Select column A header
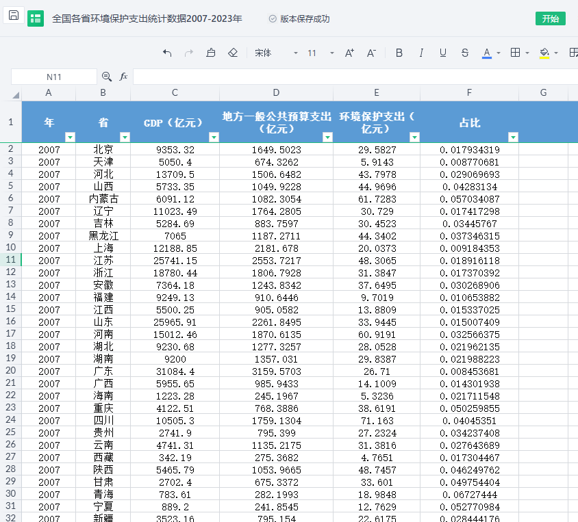This screenshot has height=522, width=578. 49,93
